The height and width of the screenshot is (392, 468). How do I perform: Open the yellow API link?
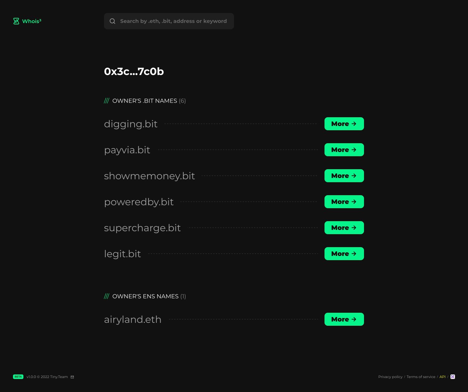[442, 377]
